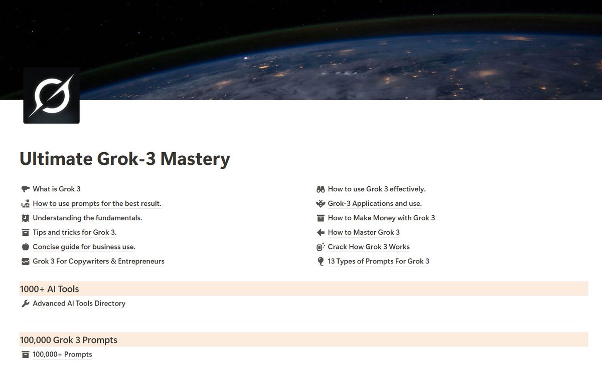Open '100,000+ Prompts' page
Viewport: 602px width, 368px height.
point(62,354)
